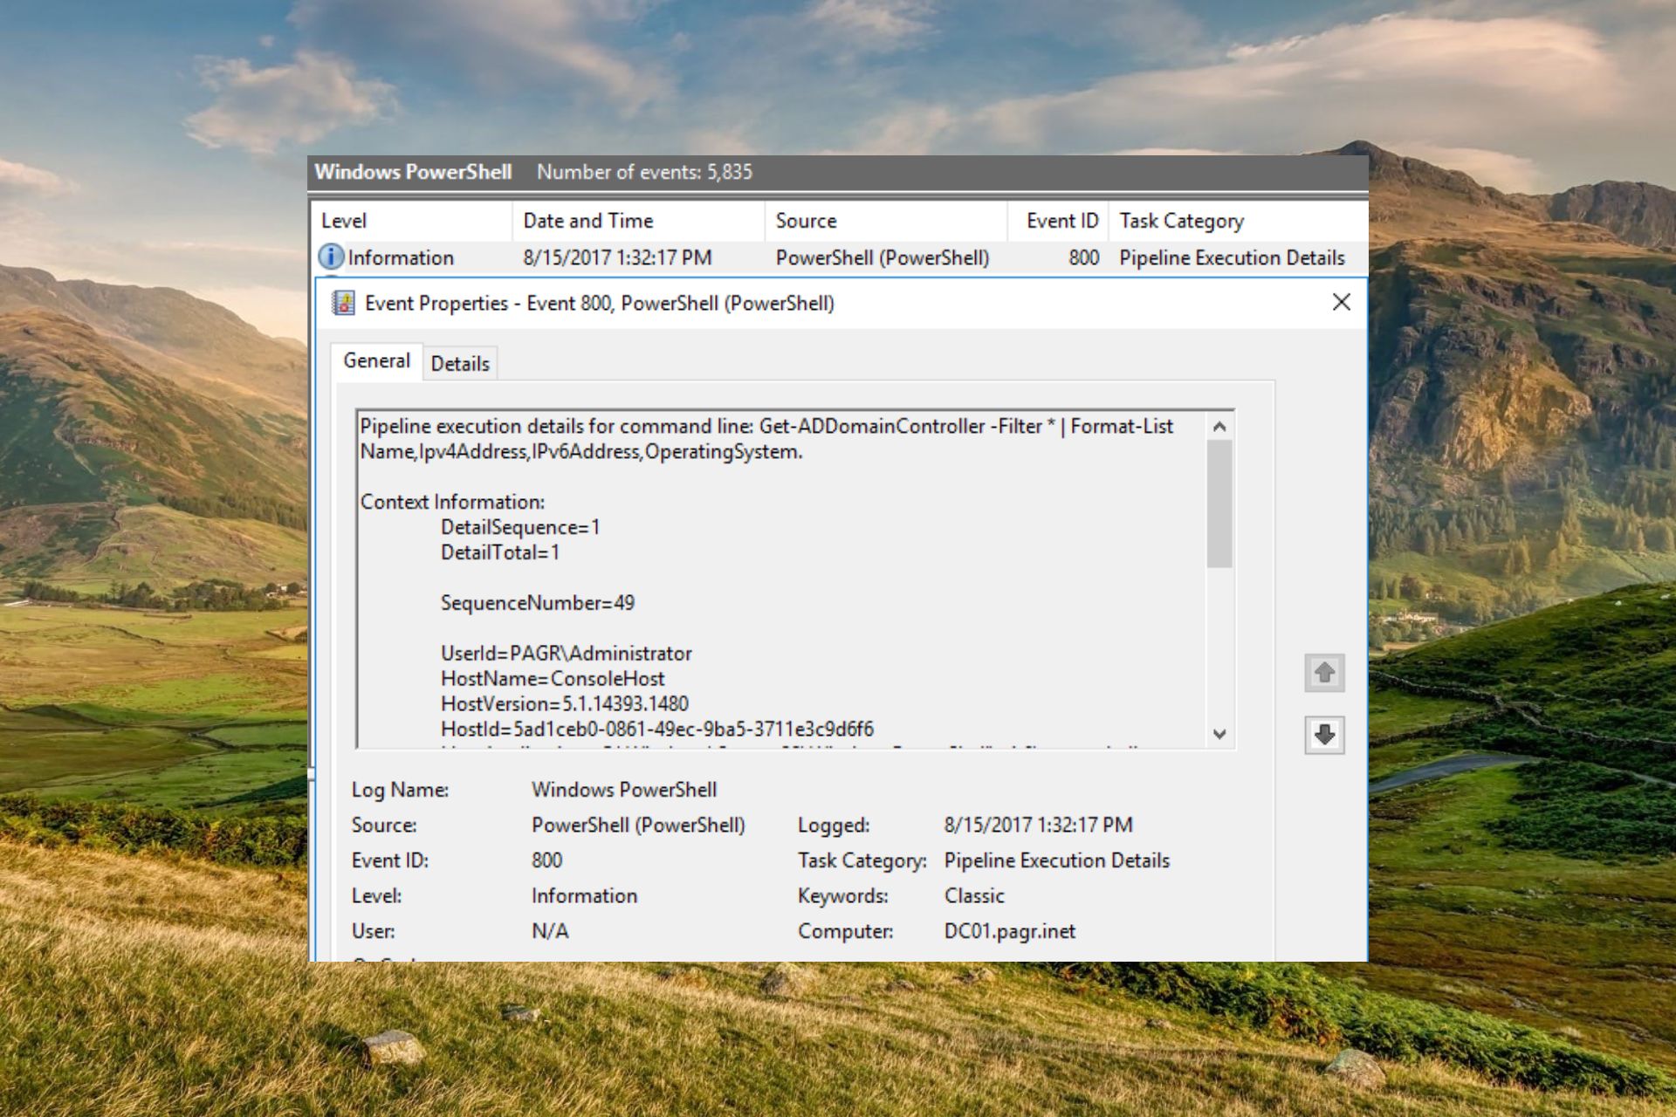Click the 'Logged:' label
The width and height of the screenshot is (1676, 1117).
(x=834, y=825)
